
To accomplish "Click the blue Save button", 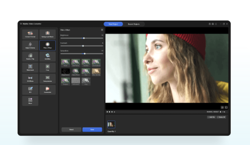I will (92, 130).
